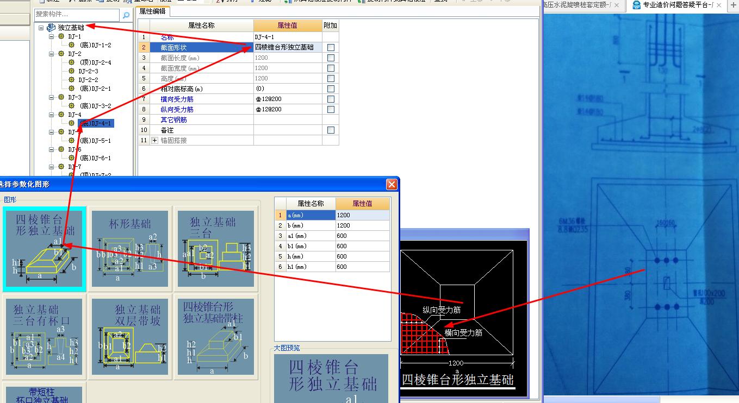Check the 附加 box for 备注
Image resolution: width=739 pixels, height=403 pixels.
(331, 130)
